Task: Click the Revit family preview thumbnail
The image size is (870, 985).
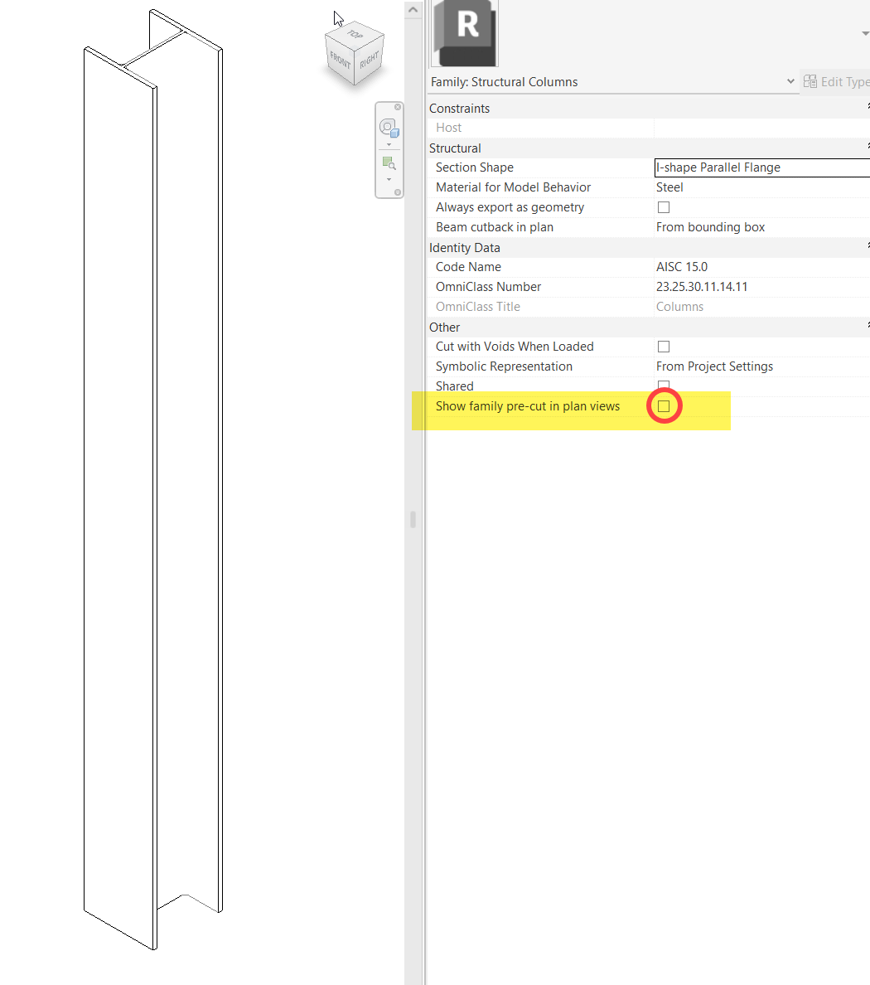Action: tap(464, 33)
